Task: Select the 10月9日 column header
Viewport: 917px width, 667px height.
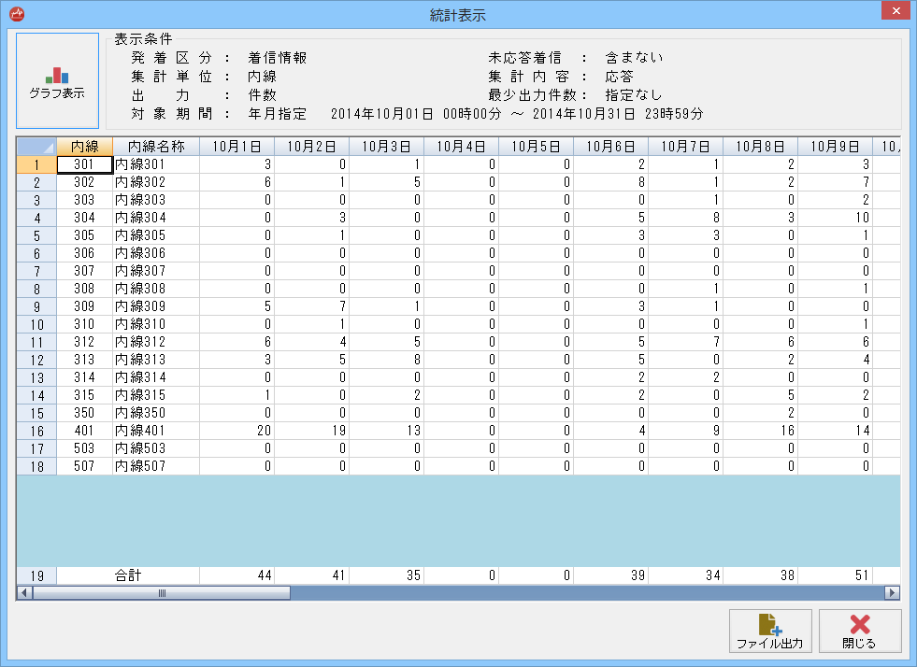Action: click(835, 147)
